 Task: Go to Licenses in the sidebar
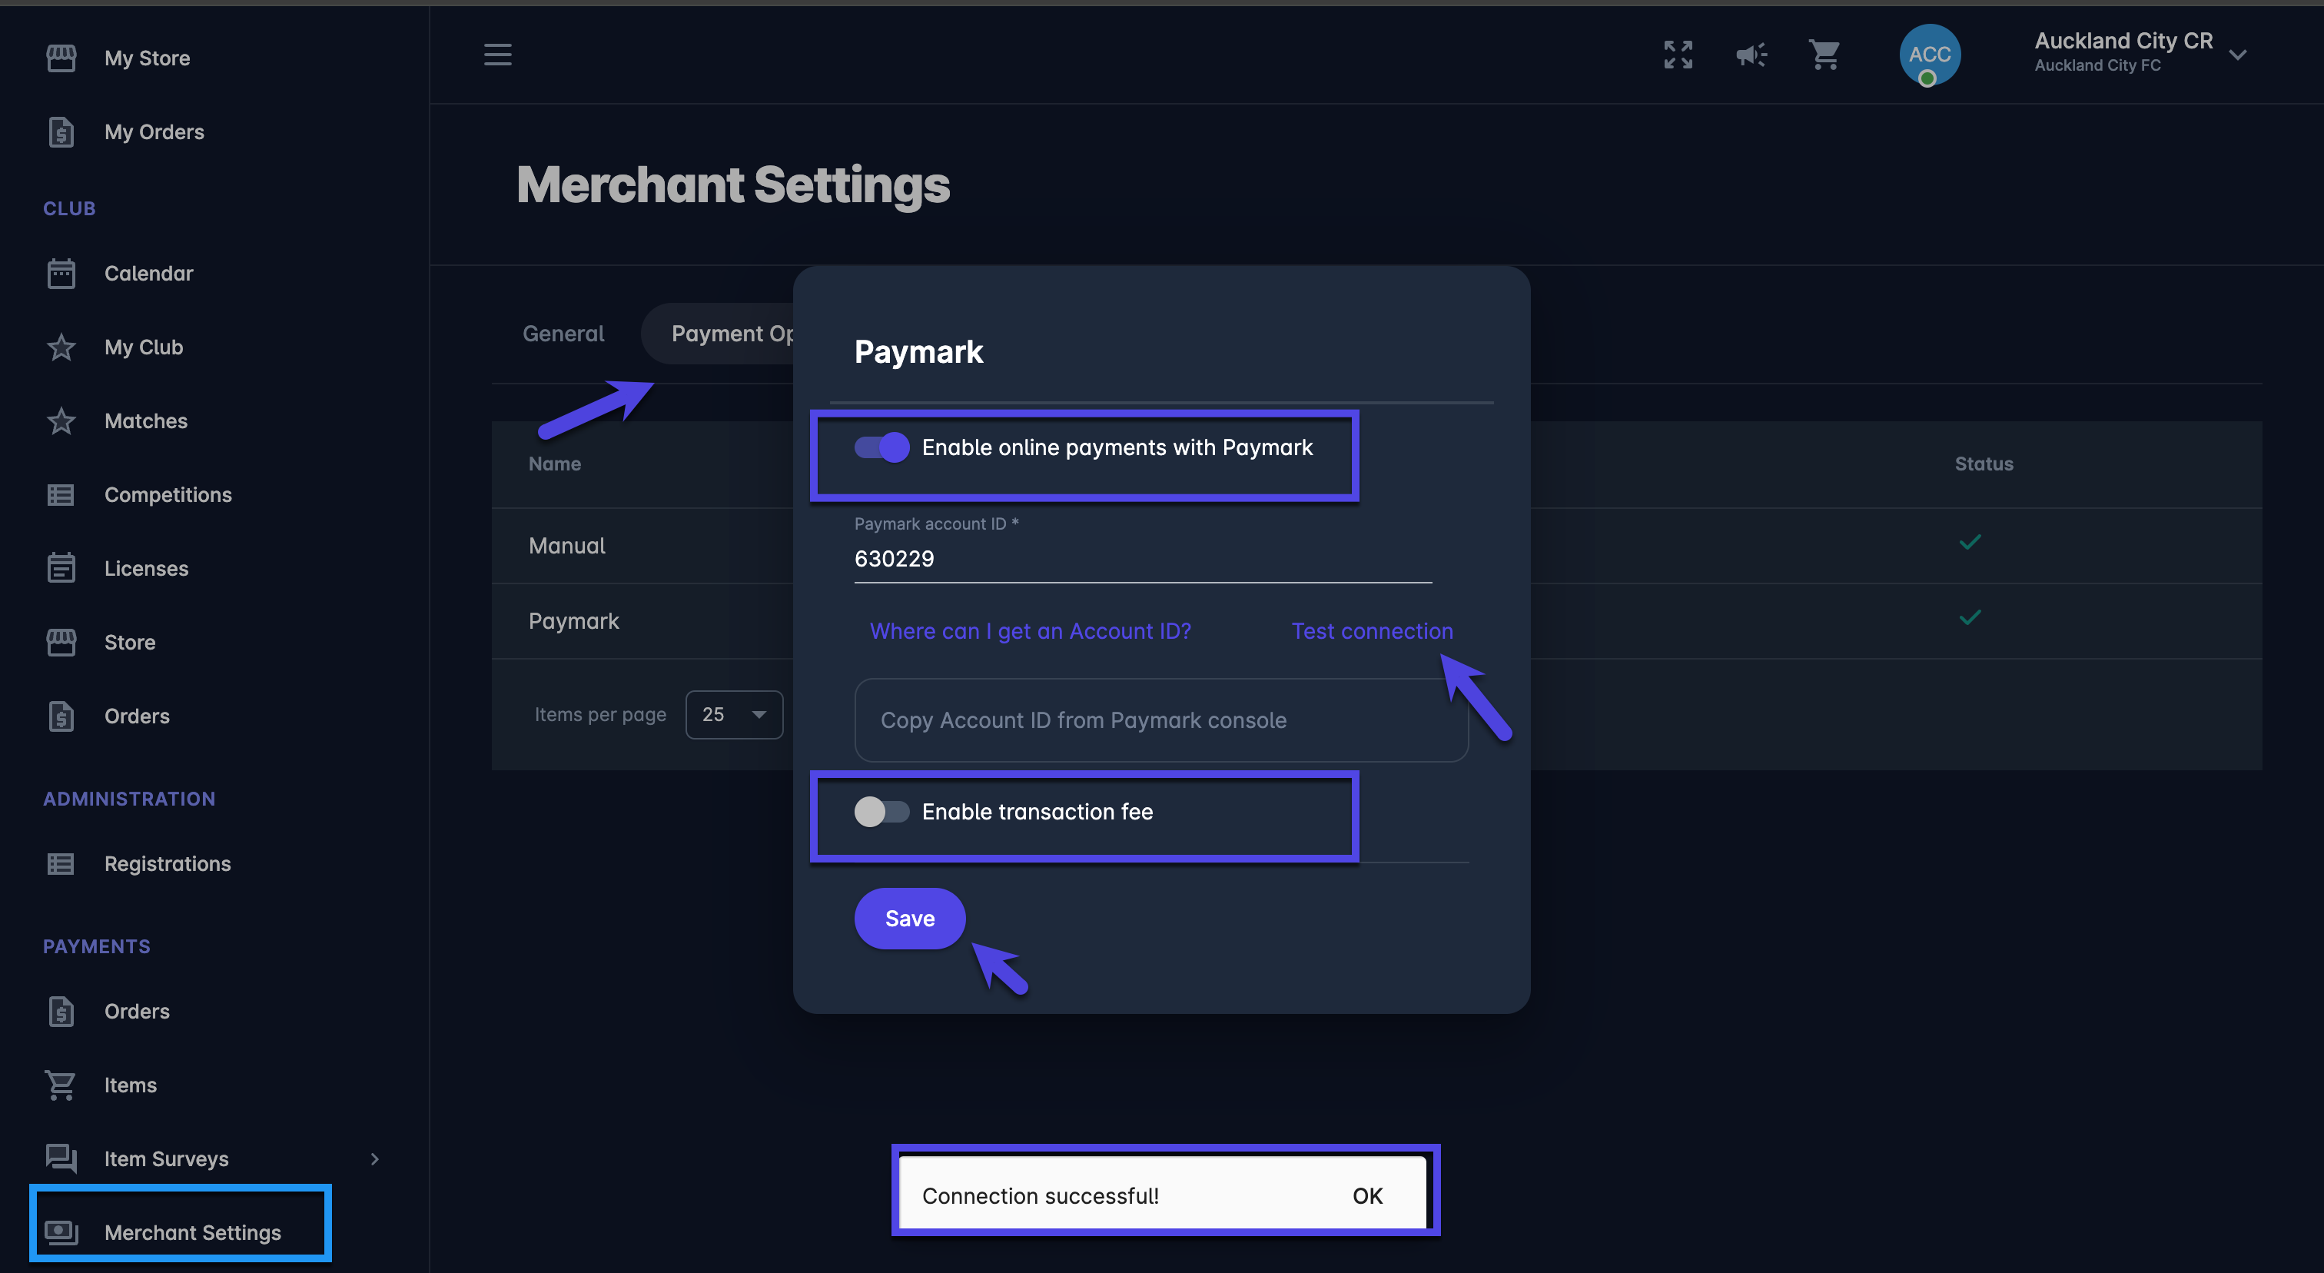point(145,568)
